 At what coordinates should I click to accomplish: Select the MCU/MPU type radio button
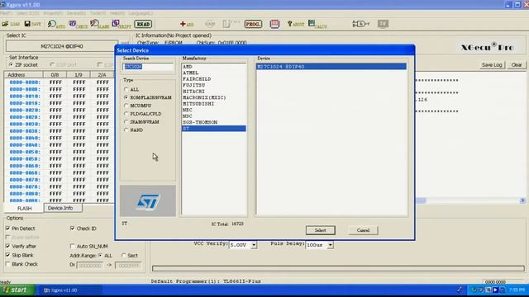[126, 106]
